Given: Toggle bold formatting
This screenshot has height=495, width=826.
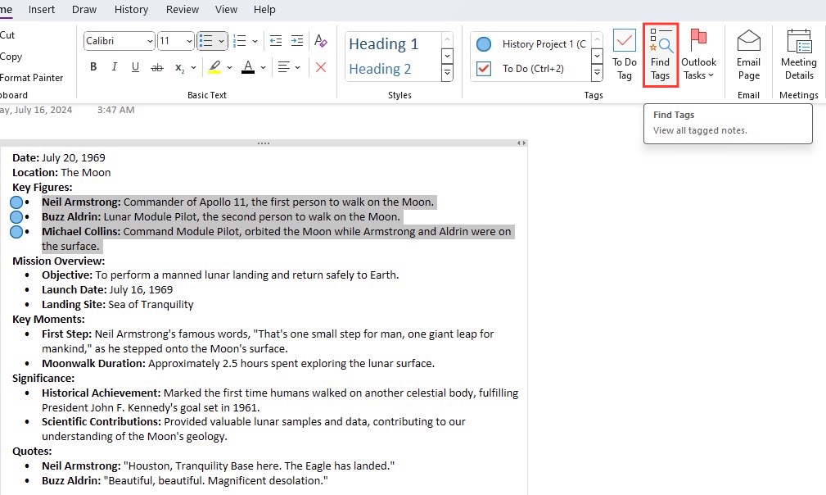Looking at the screenshot, I should pyautogui.click(x=93, y=67).
